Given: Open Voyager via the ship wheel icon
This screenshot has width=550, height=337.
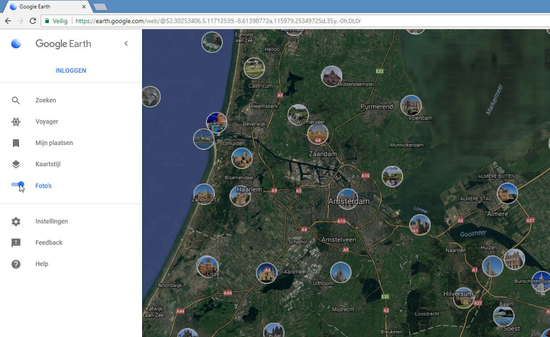Looking at the screenshot, I should 16,122.
